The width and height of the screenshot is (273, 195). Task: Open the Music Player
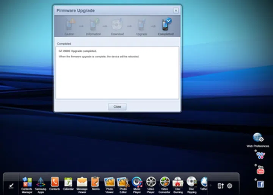coord(137,182)
